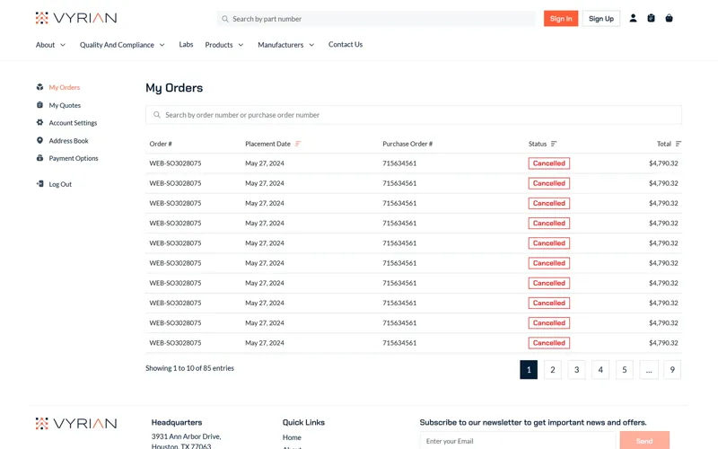Click 'Showing 1 to 10 of 85 entries'
The width and height of the screenshot is (718, 449).
pyautogui.click(x=189, y=368)
